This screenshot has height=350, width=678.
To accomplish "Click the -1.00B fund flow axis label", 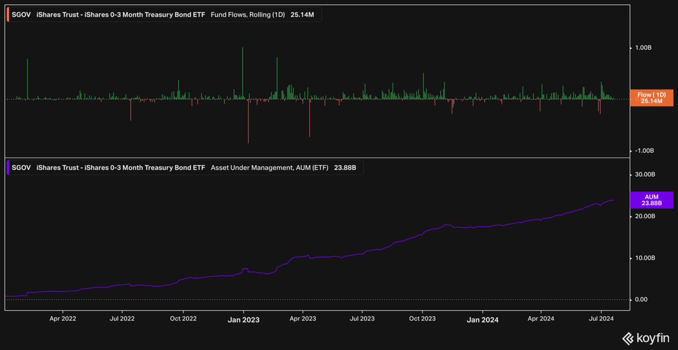I will 643,150.
